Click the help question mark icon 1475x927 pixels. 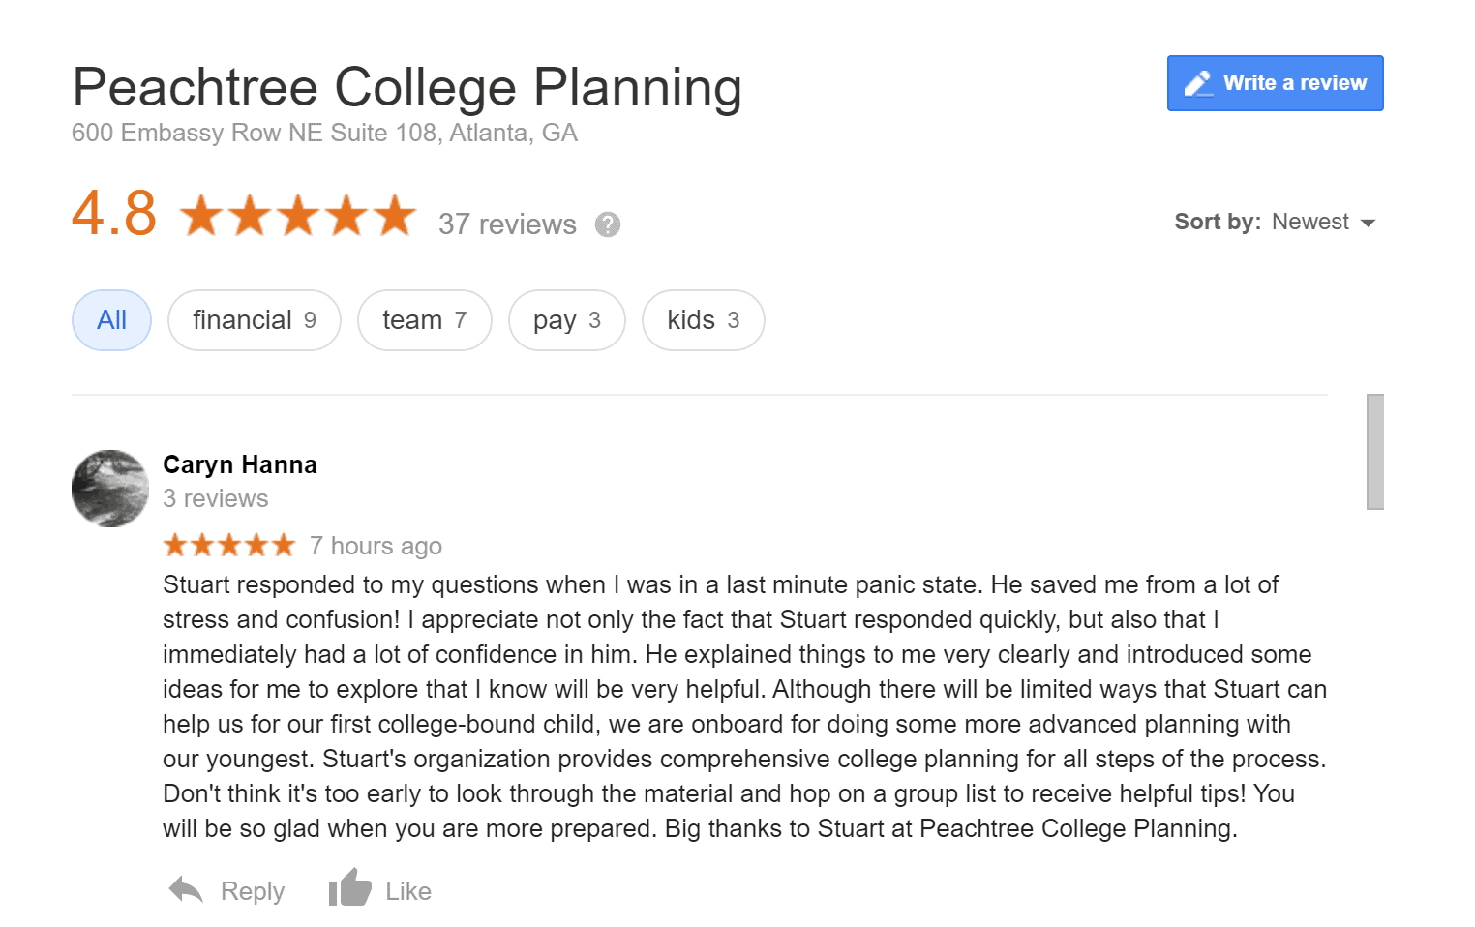pos(607,224)
